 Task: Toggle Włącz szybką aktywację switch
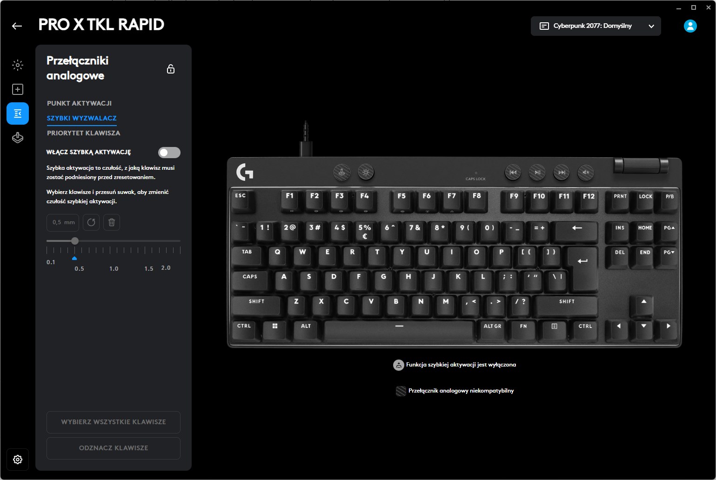169,153
